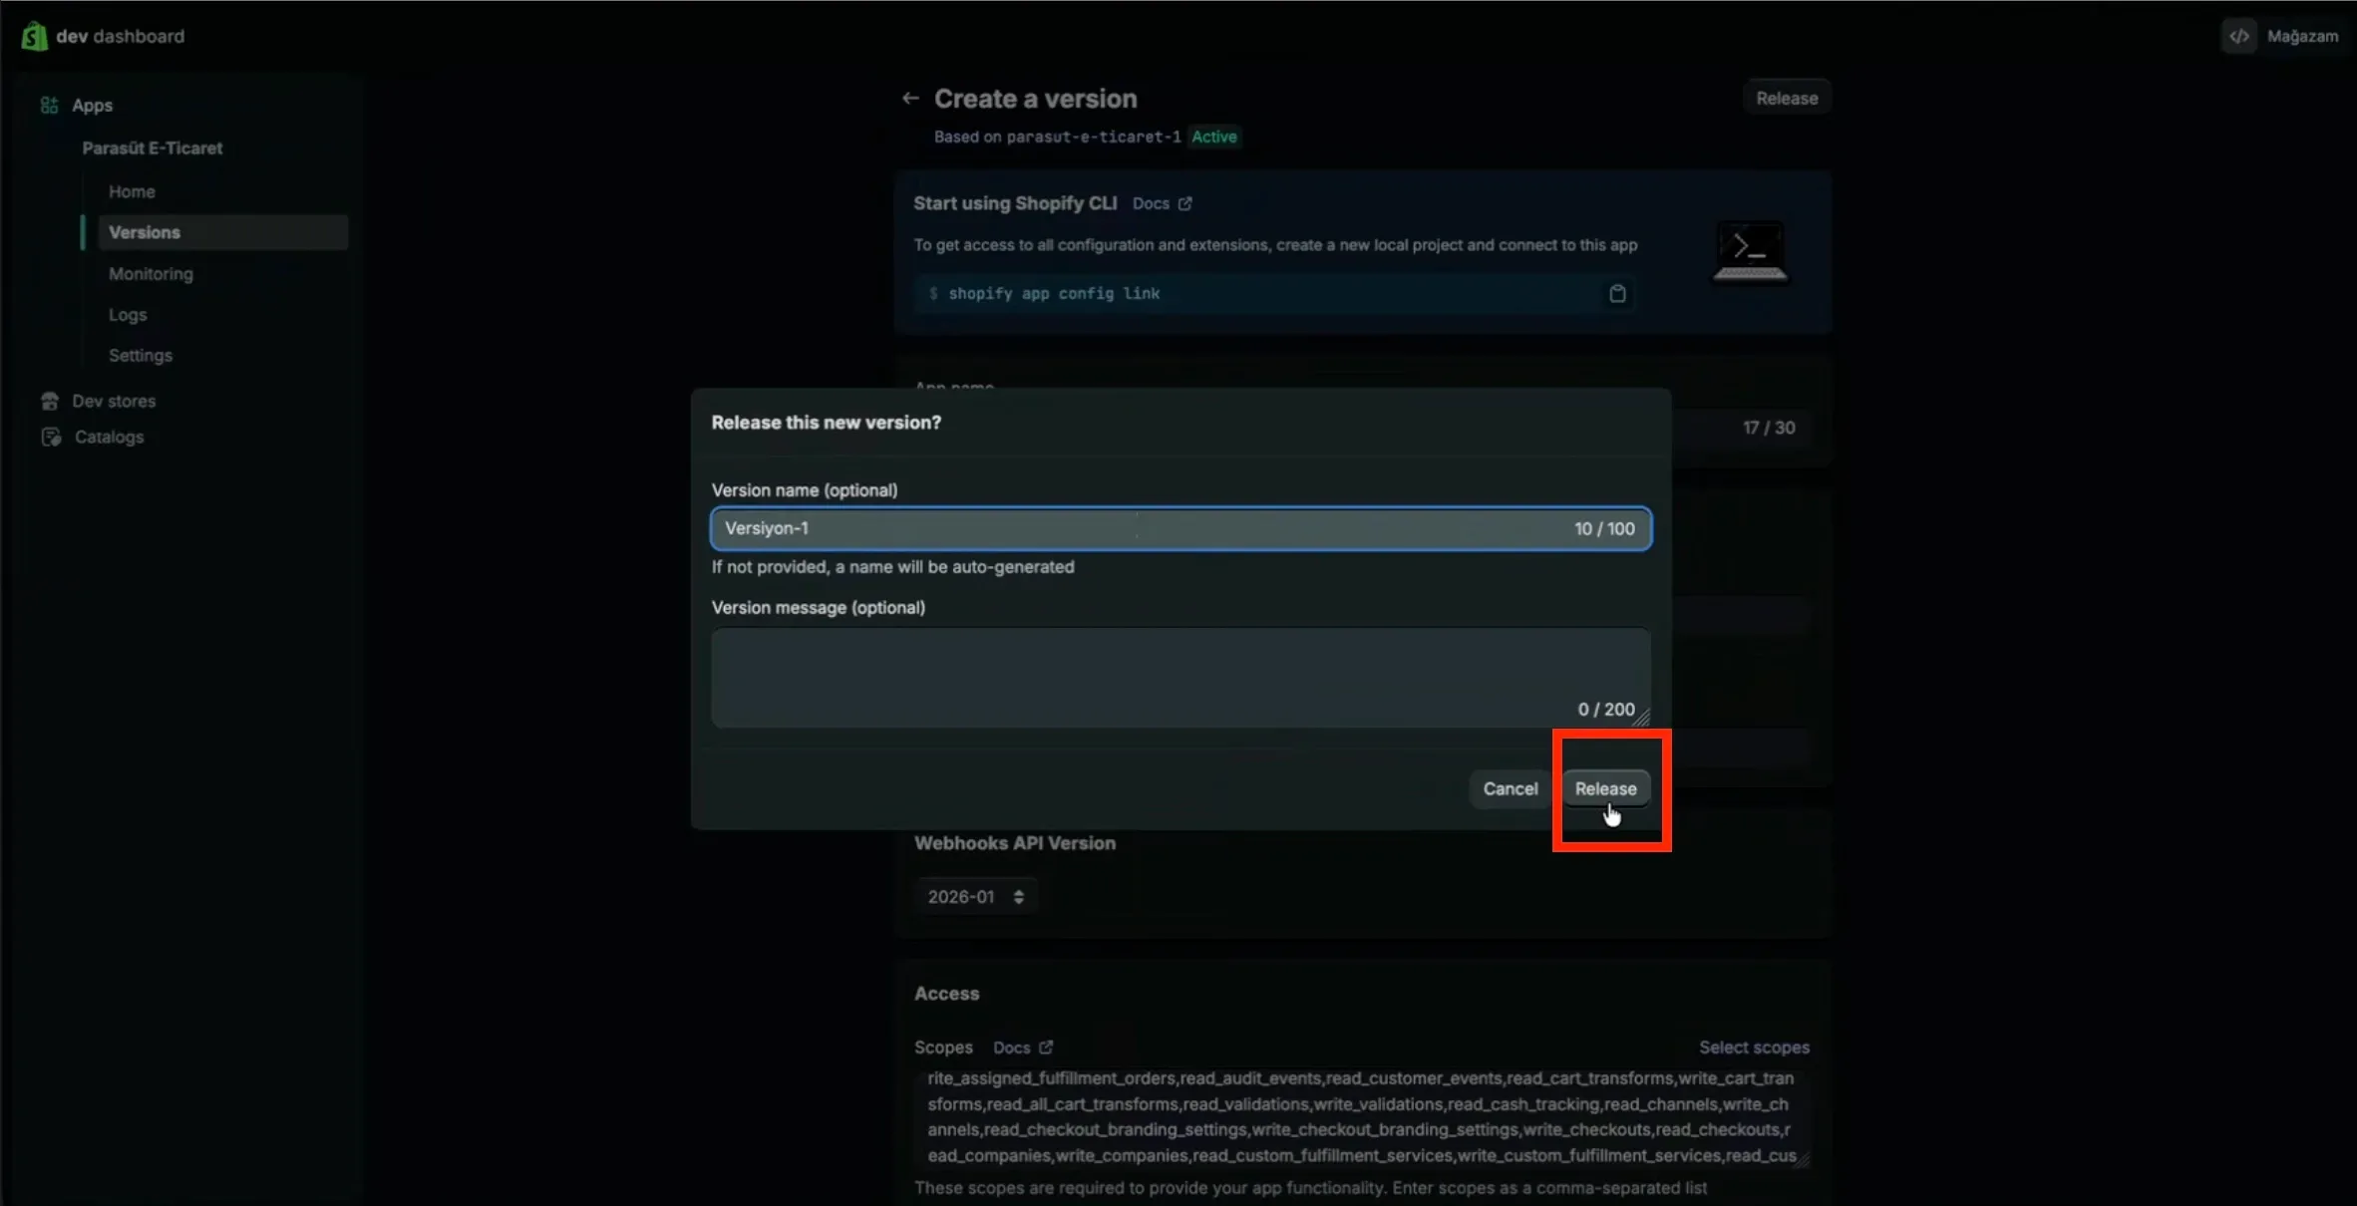
Task: Click Apps in the sidebar
Action: [x=92, y=105]
